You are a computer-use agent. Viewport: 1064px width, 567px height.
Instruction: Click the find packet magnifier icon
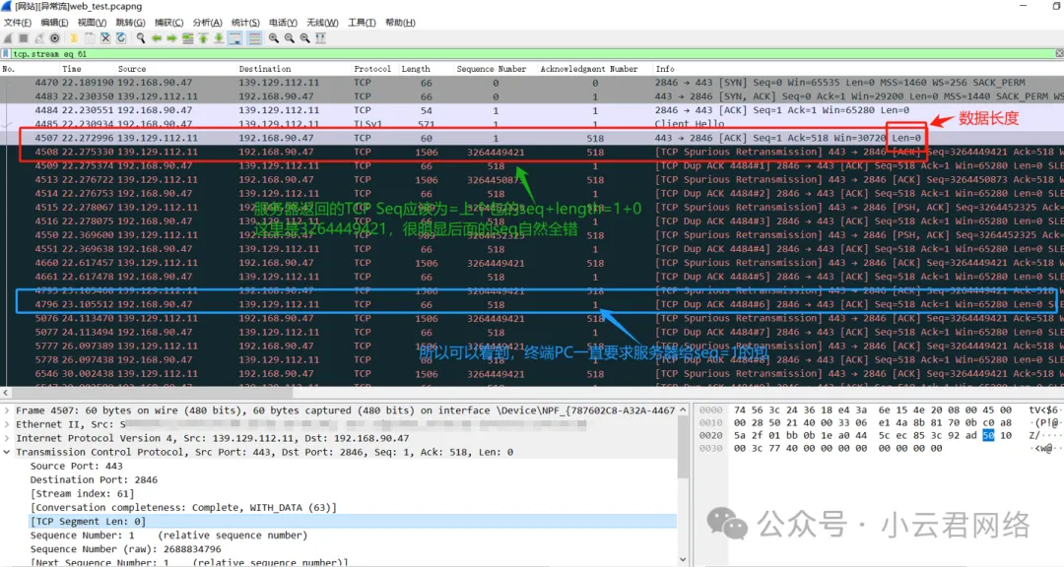(142, 38)
